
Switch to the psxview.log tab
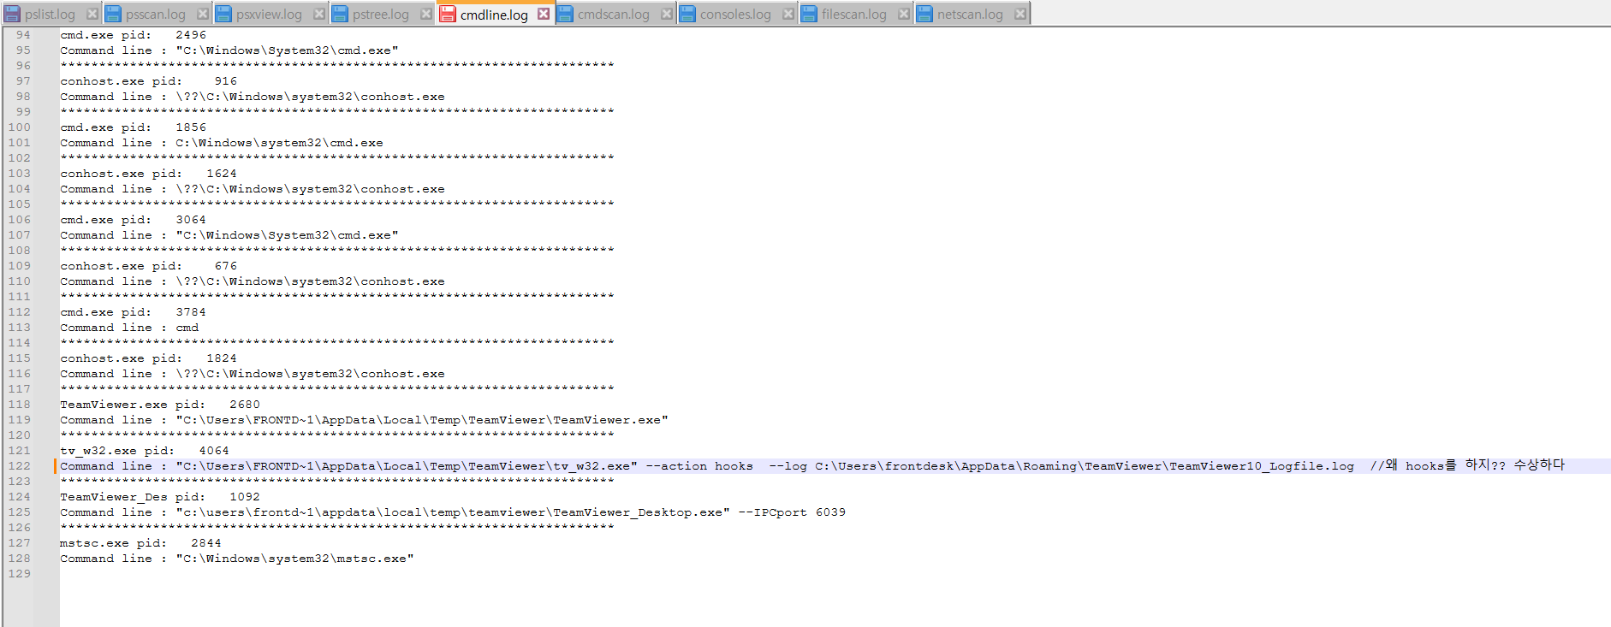[269, 15]
